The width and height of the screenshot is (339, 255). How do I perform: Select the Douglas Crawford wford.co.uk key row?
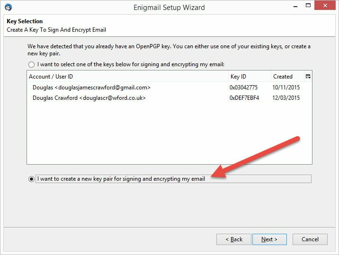coord(169,97)
